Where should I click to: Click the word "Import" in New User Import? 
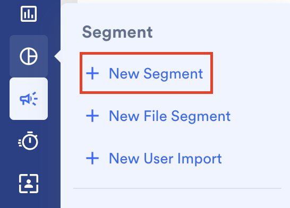click(x=200, y=159)
